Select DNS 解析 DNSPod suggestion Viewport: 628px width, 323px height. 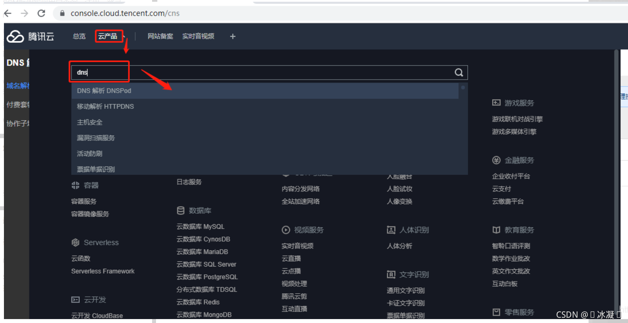point(265,91)
